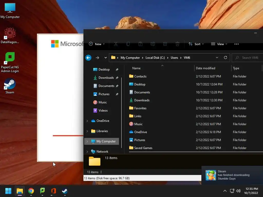Click Local Disk (C:) breadcrumb
The width and height of the screenshot is (263, 197).
[155, 58]
